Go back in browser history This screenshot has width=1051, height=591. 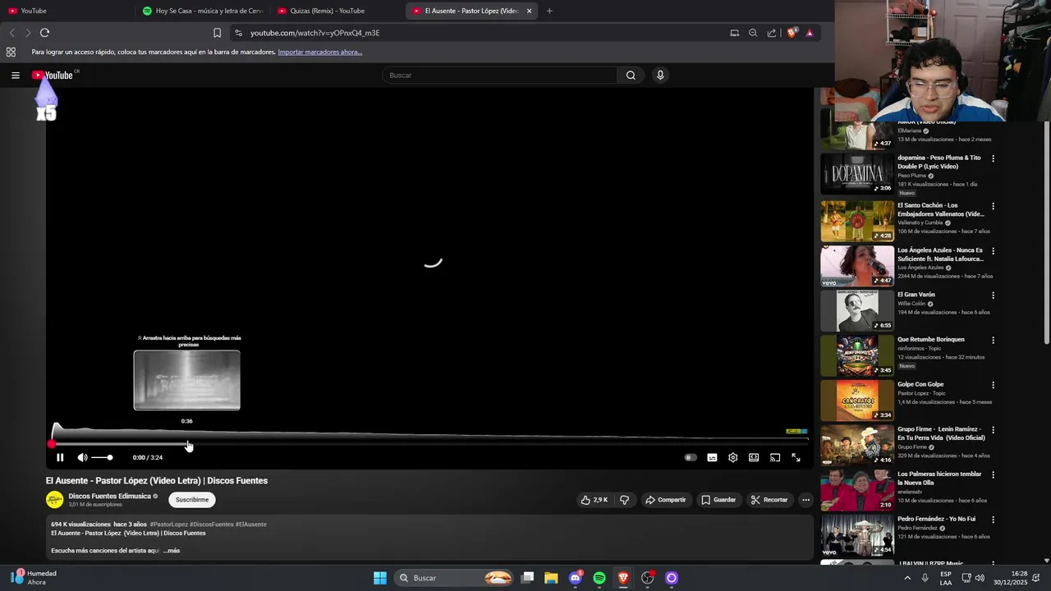pyautogui.click(x=11, y=33)
